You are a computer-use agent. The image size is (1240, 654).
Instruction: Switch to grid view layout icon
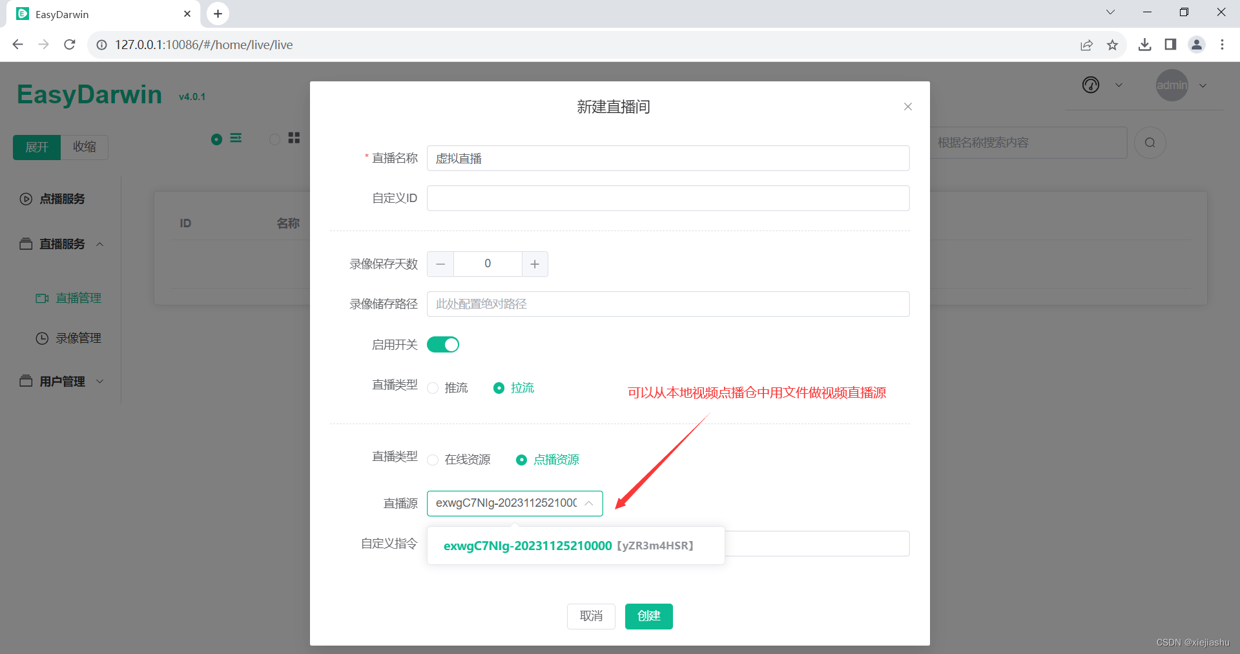point(294,138)
